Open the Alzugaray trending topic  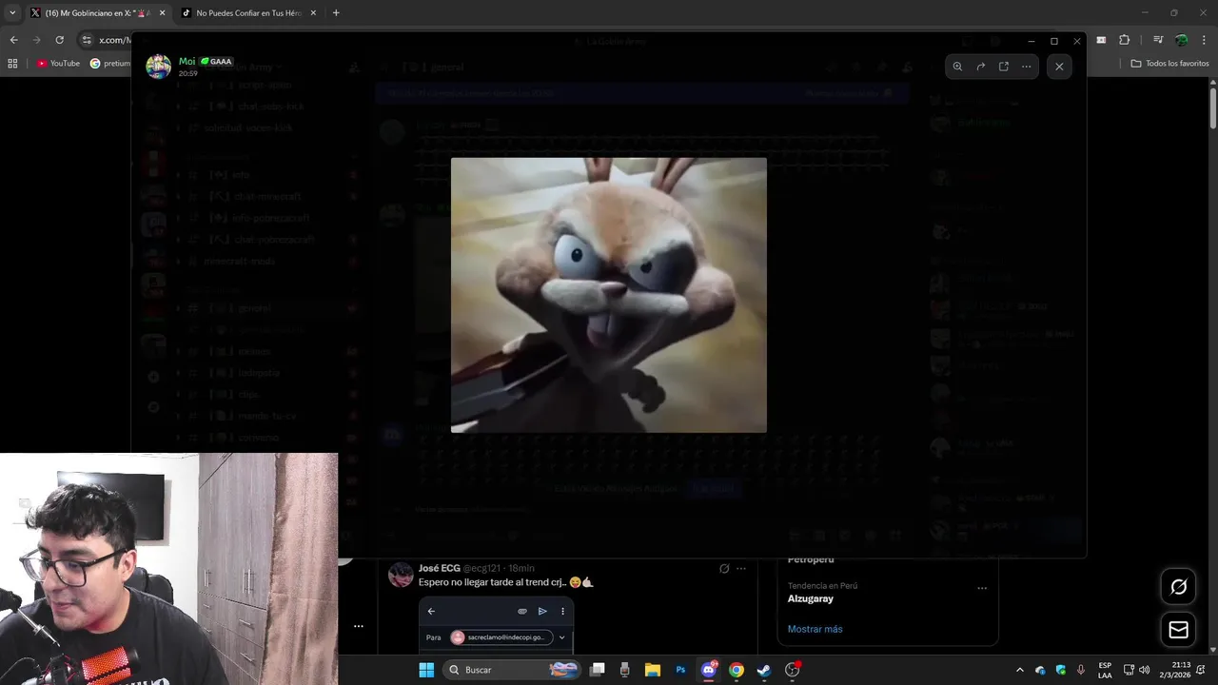click(x=811, y=599)
